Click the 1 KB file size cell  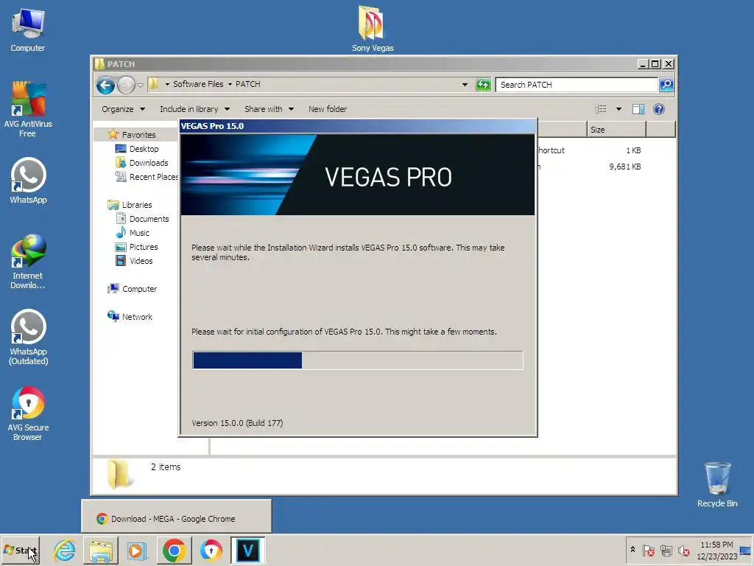[x=633, y=150]
